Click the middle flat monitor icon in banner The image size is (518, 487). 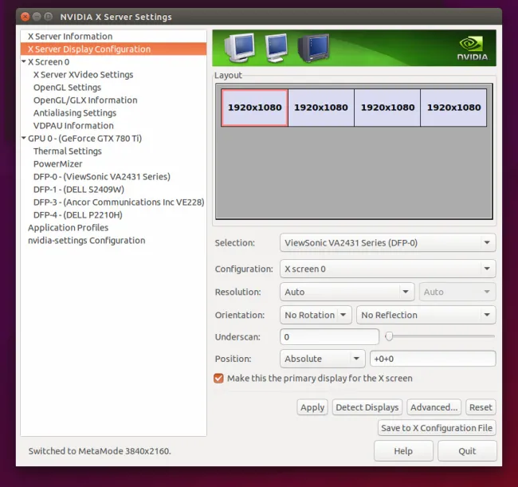[277, 48]
